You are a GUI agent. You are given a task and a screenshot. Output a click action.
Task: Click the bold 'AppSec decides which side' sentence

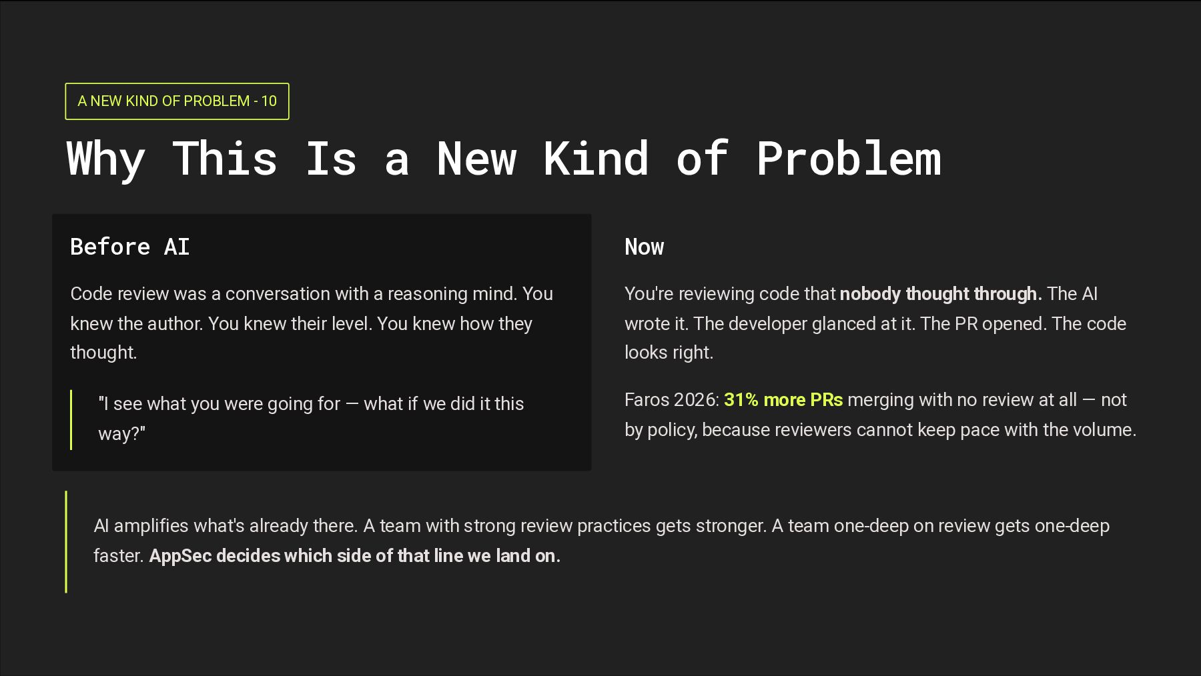pyautogui.click(x=354, y=556)
